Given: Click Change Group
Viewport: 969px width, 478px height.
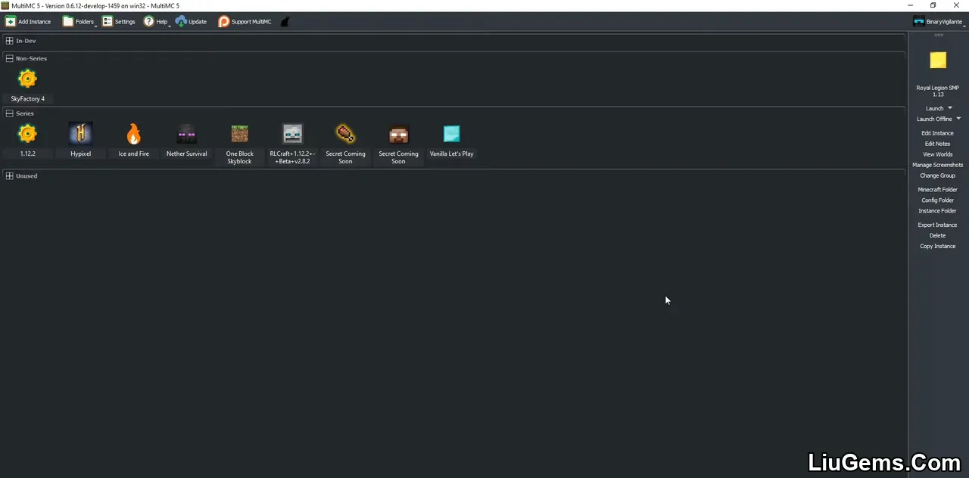Looking at the screenshot, I should pyautogui.click(x=937, y=175).
